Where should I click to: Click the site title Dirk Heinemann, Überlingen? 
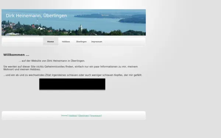[36, 15]
